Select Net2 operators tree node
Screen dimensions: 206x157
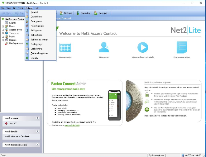pos(16,43)
